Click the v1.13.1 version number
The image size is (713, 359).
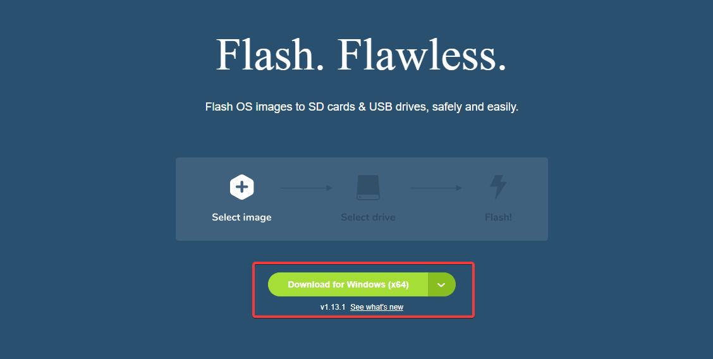click(332, 307)
